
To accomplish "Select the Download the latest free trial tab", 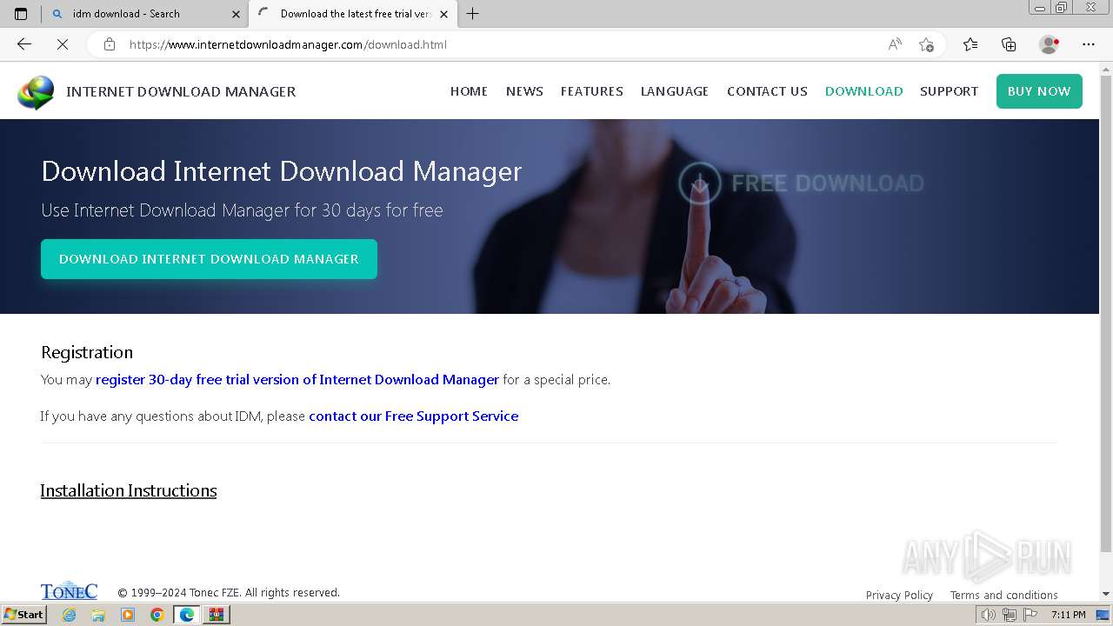I will tap(352, 14).
